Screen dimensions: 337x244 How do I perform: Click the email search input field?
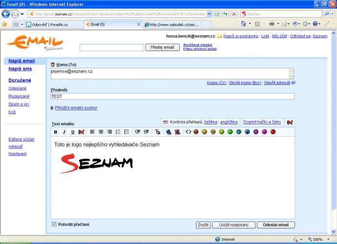pyautogui.click(x=112, y=47)
